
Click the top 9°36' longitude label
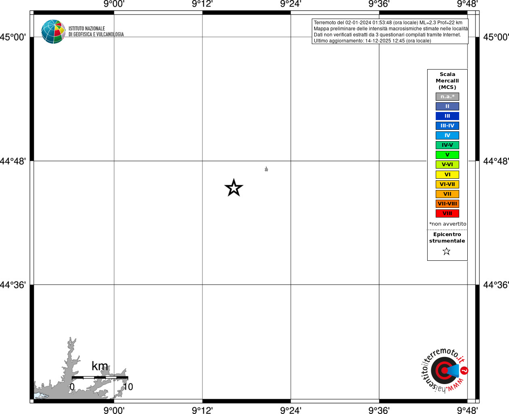[379, 4]
